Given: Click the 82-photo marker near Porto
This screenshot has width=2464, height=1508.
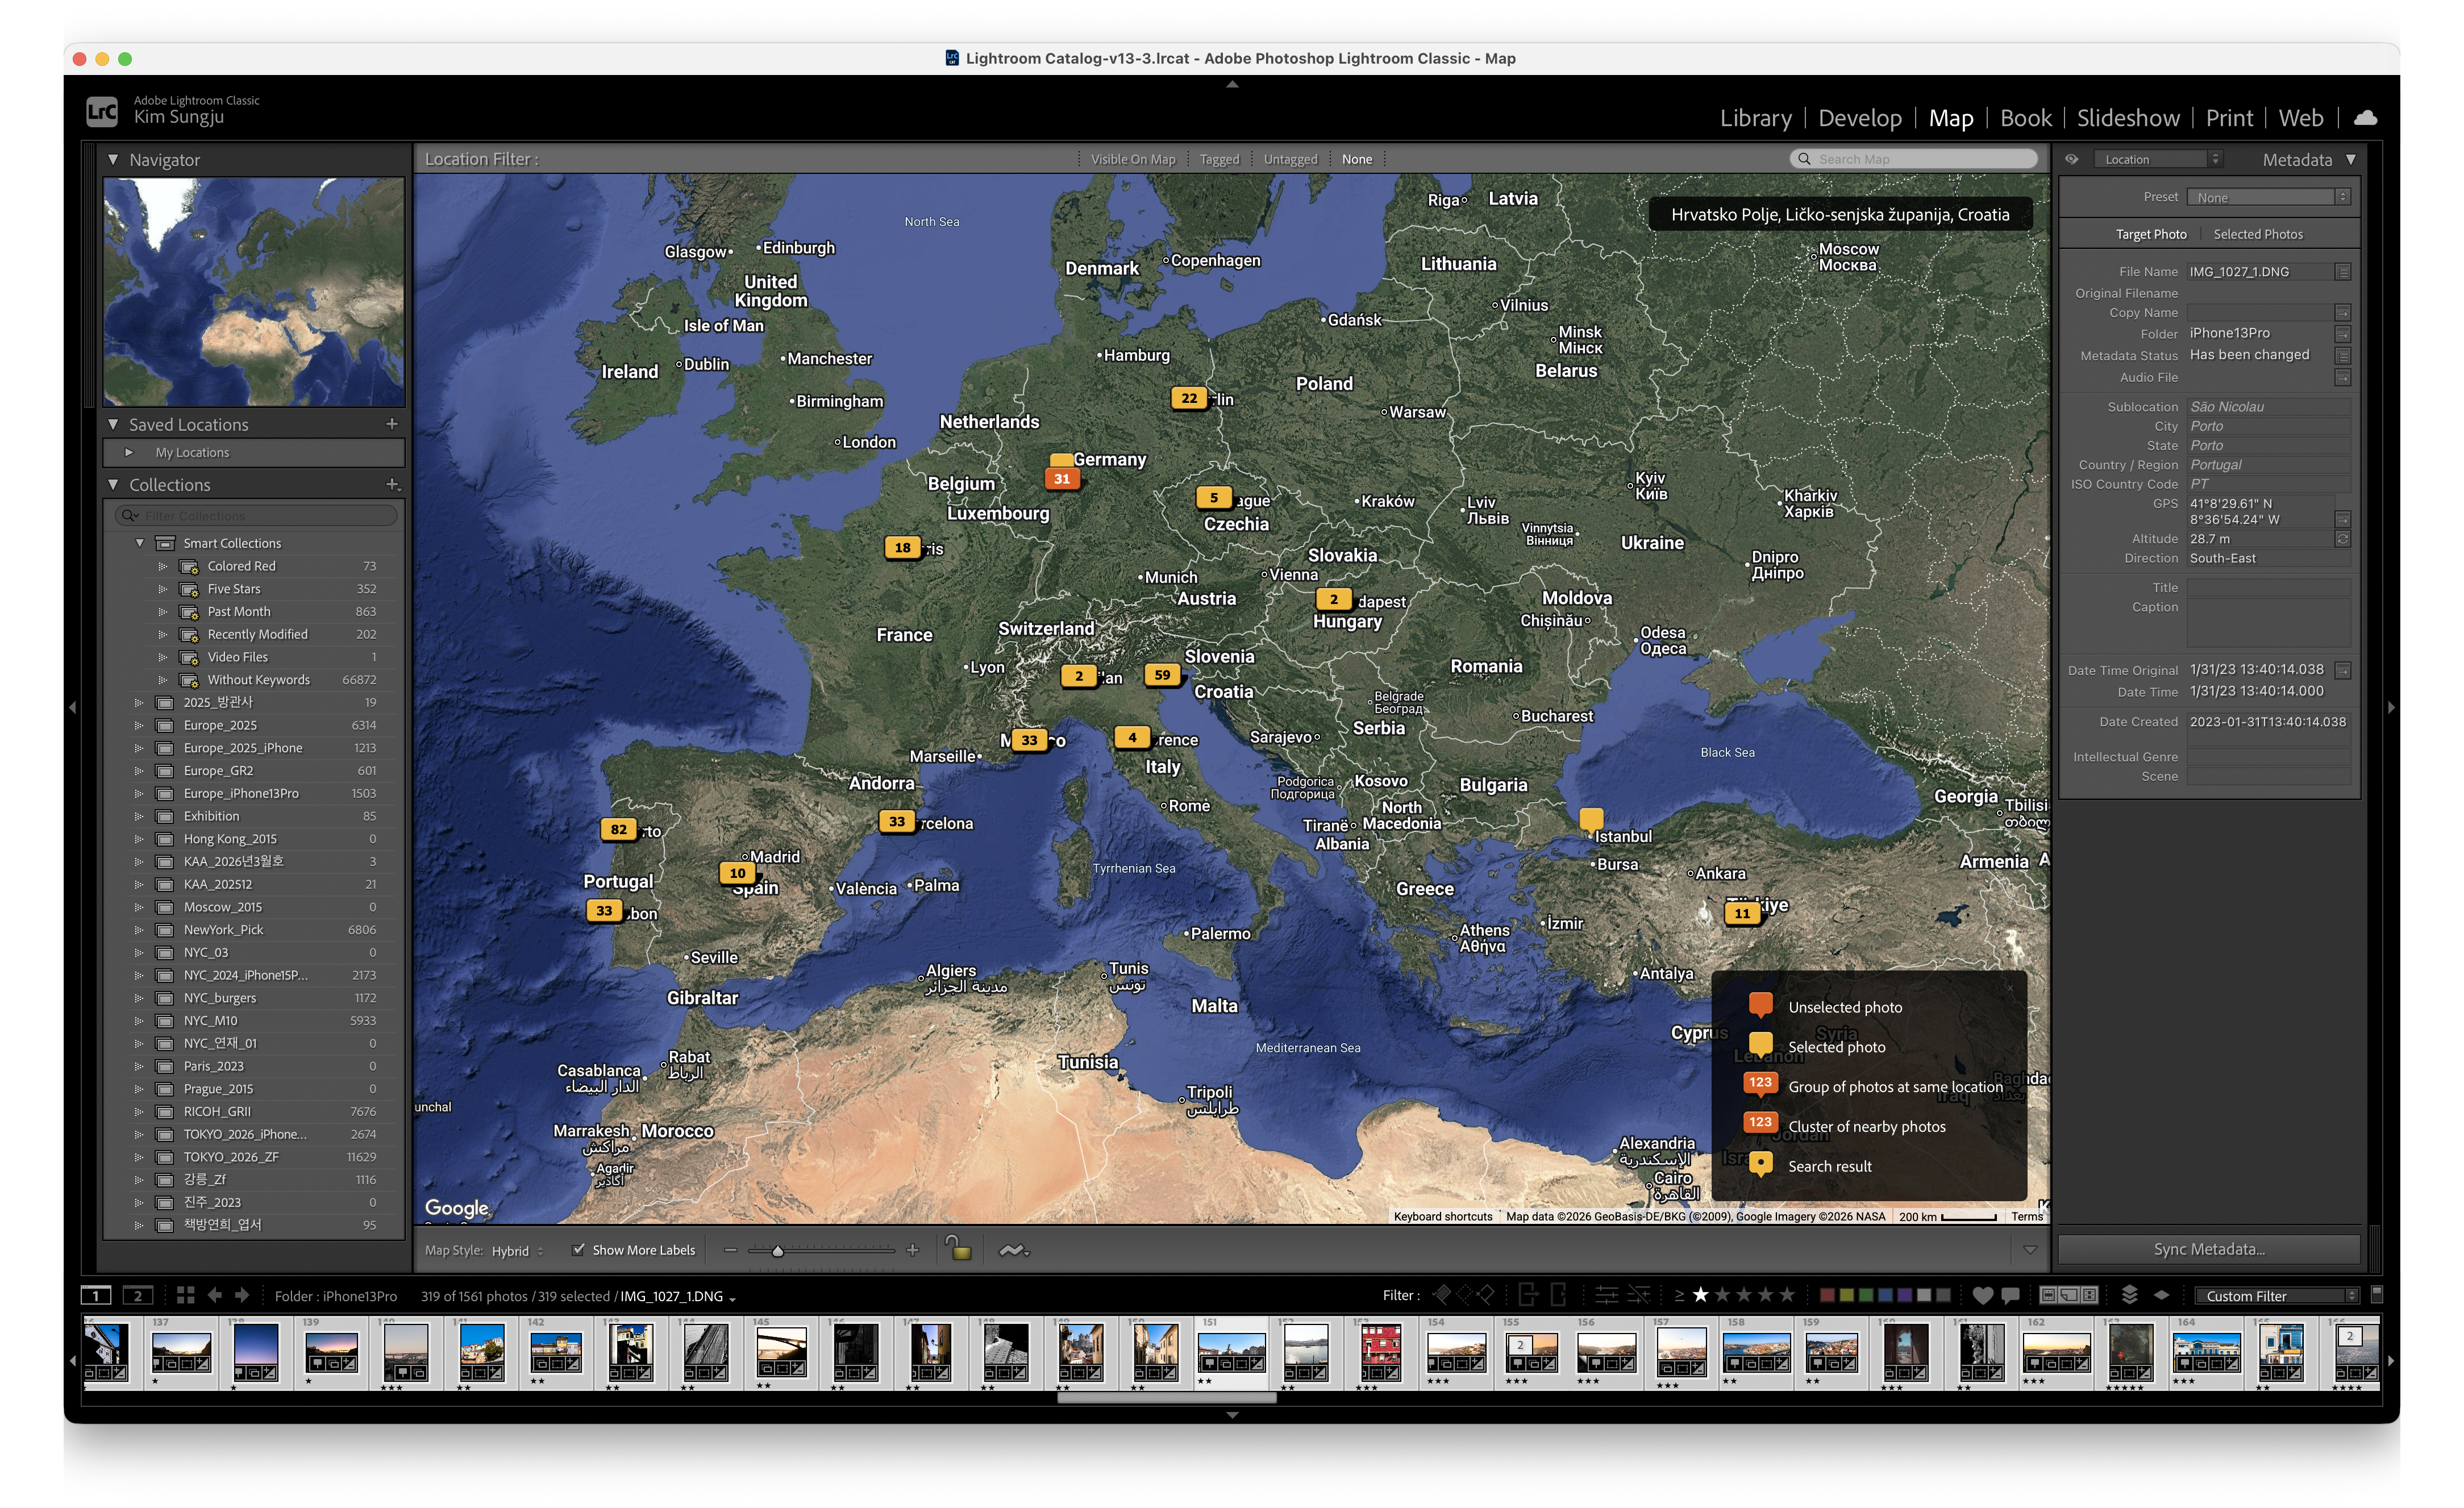Looking at the screenshot, I should [x=619, y=829].
